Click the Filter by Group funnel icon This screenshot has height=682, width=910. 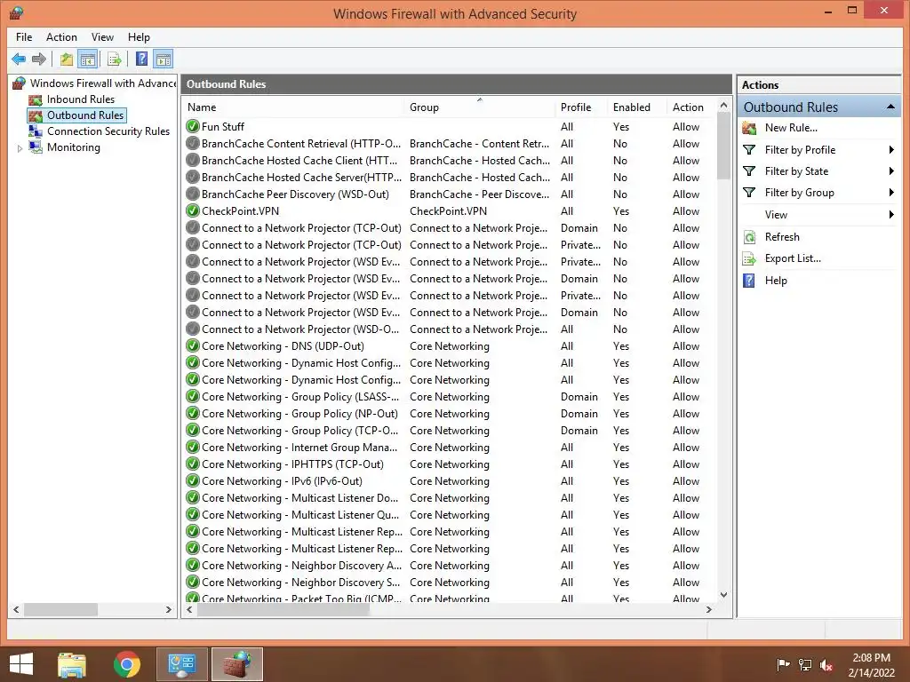[x=749, y=193]
